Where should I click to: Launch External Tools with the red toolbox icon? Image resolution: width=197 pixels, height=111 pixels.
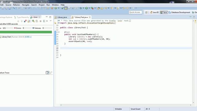tap(92, 8)
